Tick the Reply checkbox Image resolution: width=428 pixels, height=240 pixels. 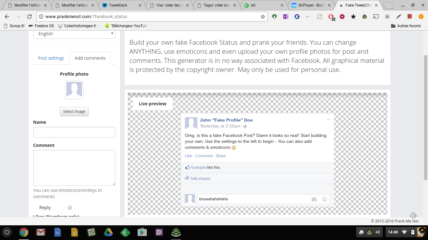(70, 207)
